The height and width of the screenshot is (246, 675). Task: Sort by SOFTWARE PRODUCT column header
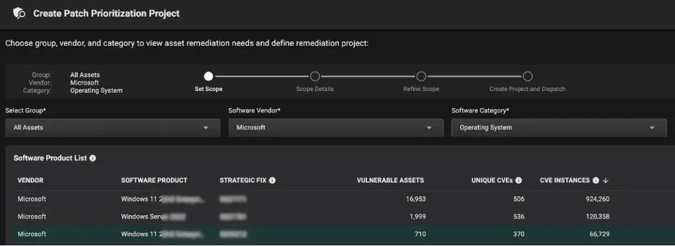point(154,181)
